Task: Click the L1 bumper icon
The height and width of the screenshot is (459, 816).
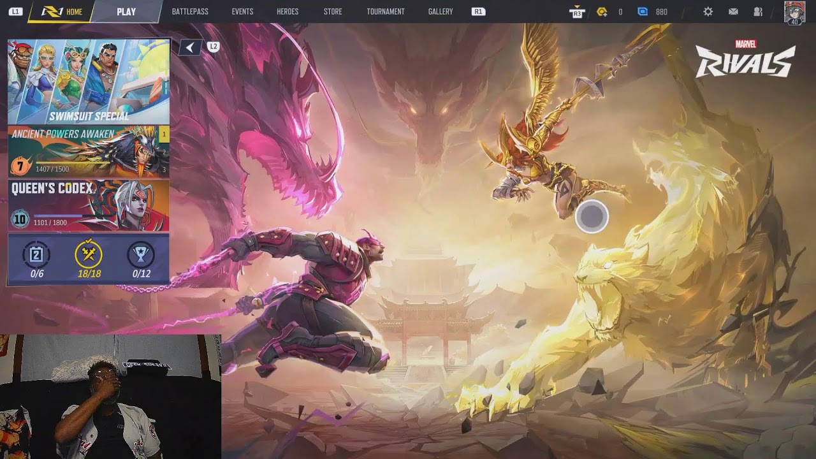Action: (x=15, y=11)
